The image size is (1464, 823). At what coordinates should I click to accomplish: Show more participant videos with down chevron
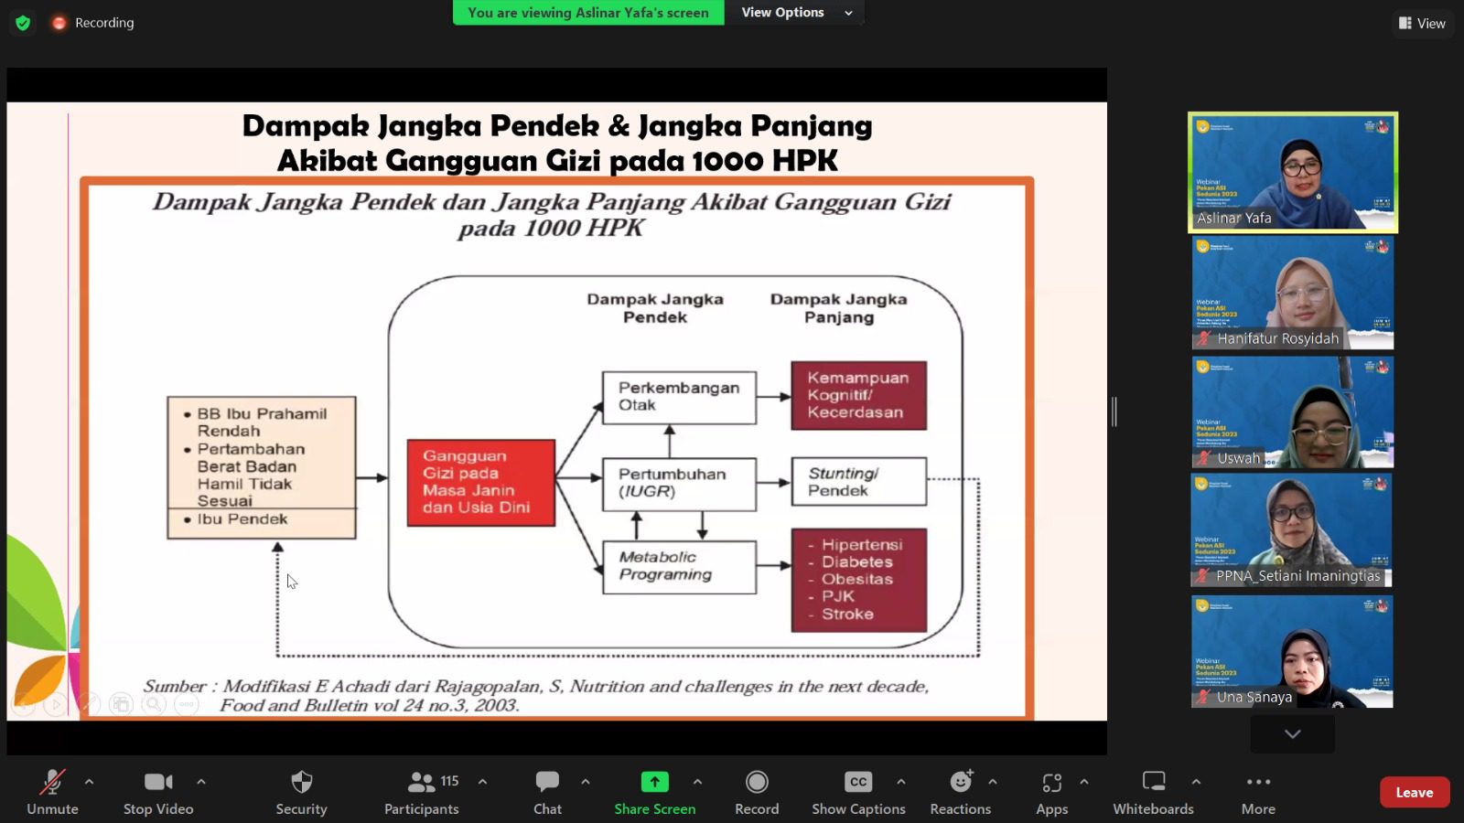tap(1293, 733)
